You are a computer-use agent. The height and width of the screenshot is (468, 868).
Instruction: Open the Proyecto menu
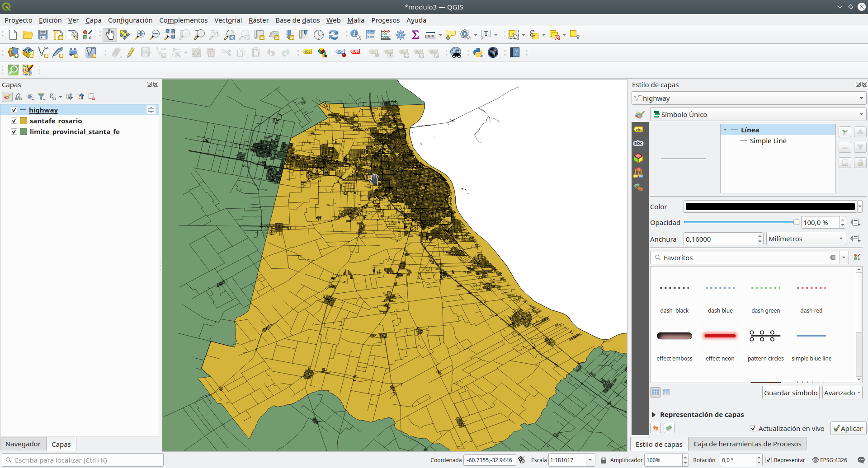click(x=19, y=20)
